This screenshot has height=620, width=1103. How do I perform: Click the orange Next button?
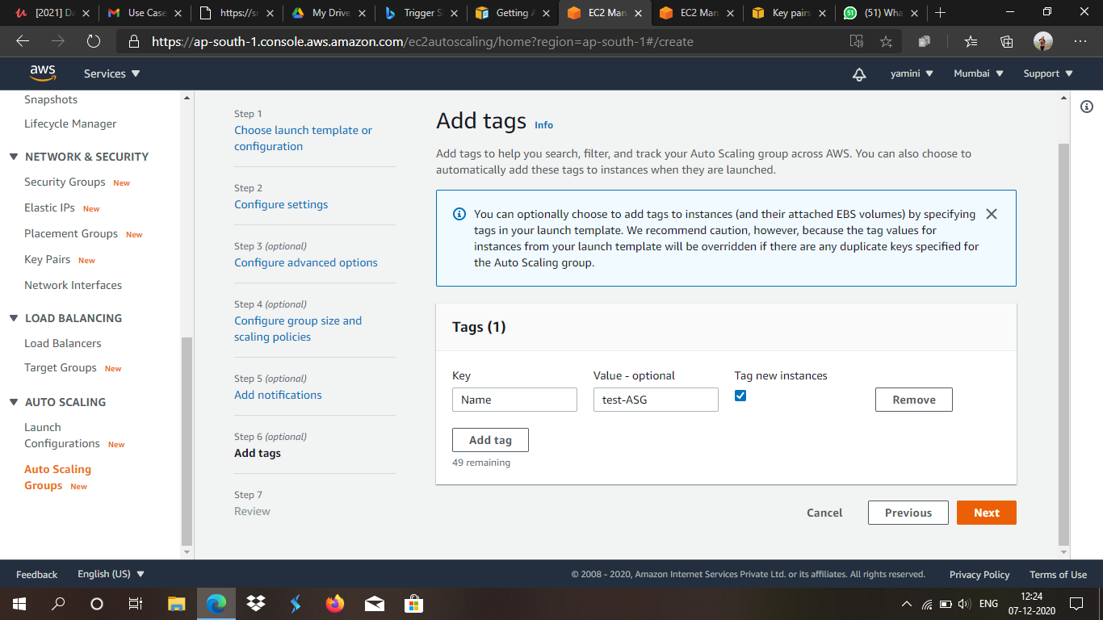[987, 513]
